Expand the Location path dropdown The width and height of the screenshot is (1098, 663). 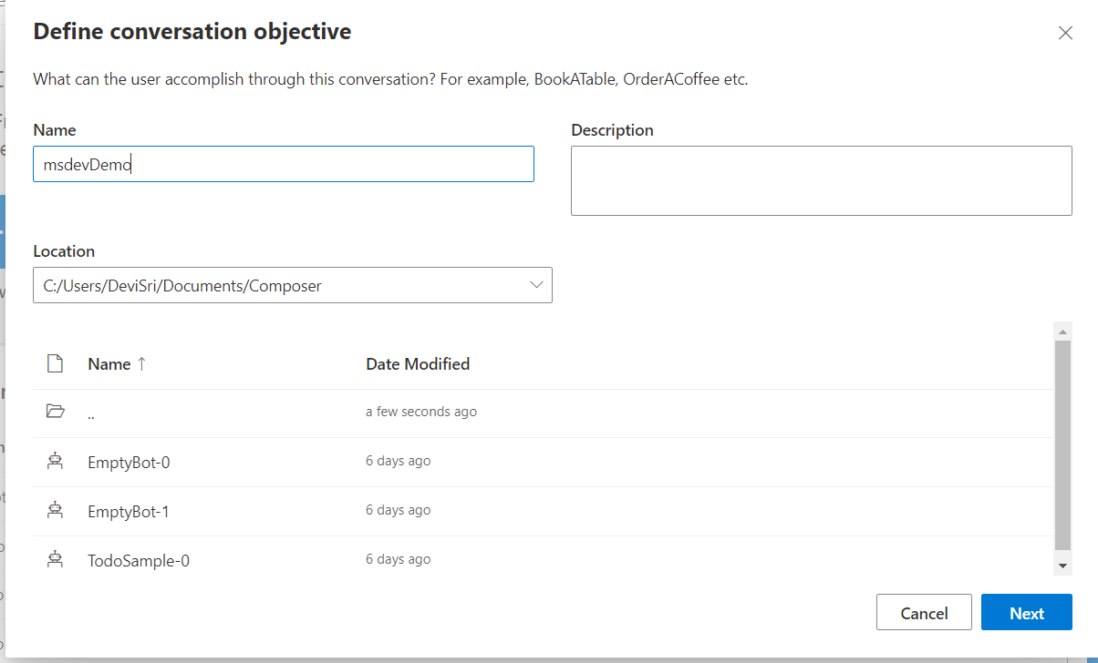tap(292, 285)
